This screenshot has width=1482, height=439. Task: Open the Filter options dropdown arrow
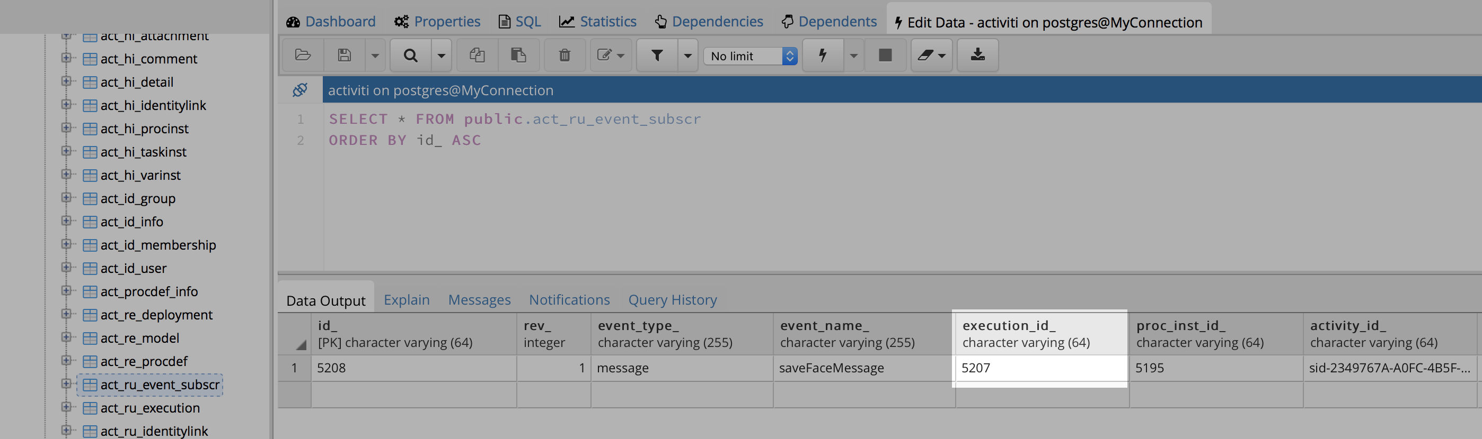687,55
